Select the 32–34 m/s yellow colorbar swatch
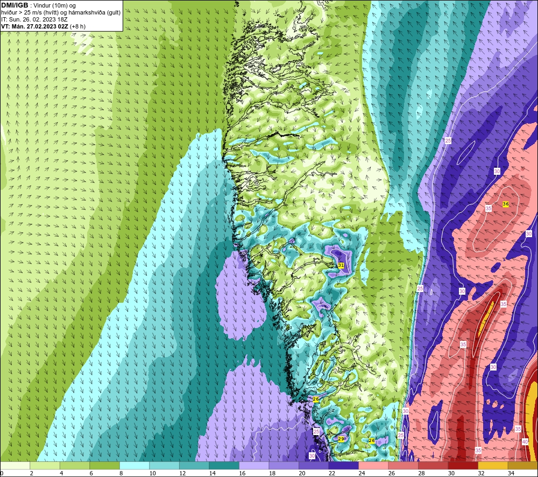The height and width of the screenshot is (477, 538). tap(493, 466)
